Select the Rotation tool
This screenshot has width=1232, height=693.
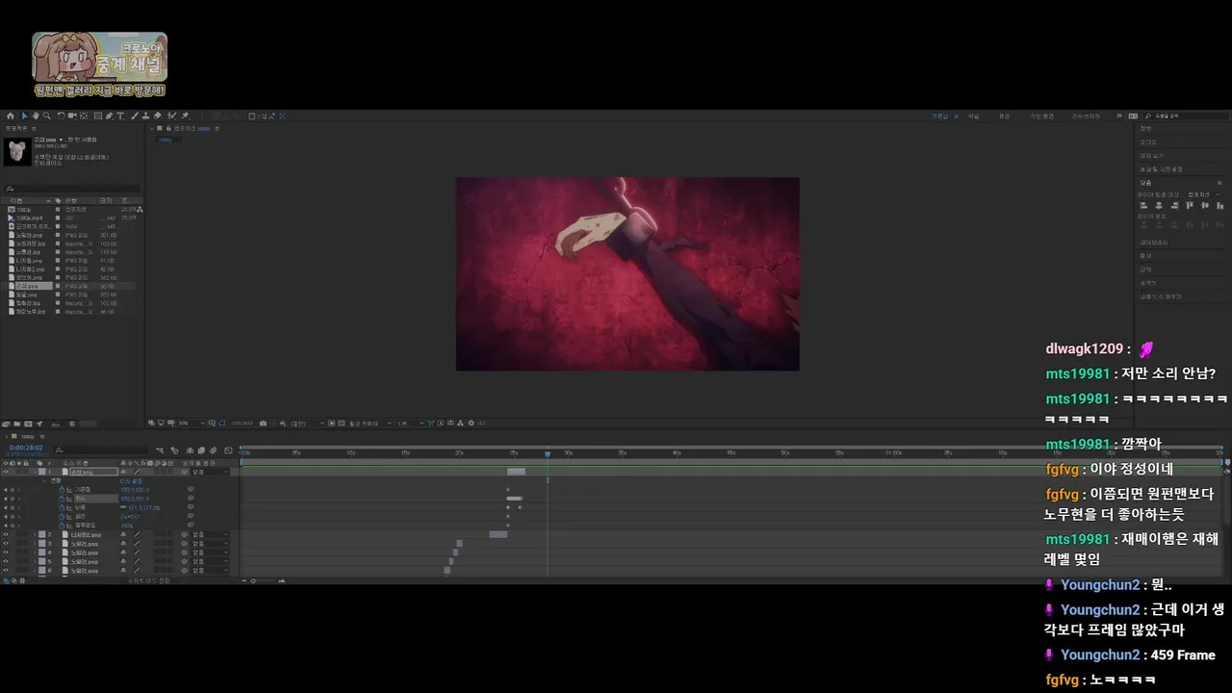tap(61, 115)
